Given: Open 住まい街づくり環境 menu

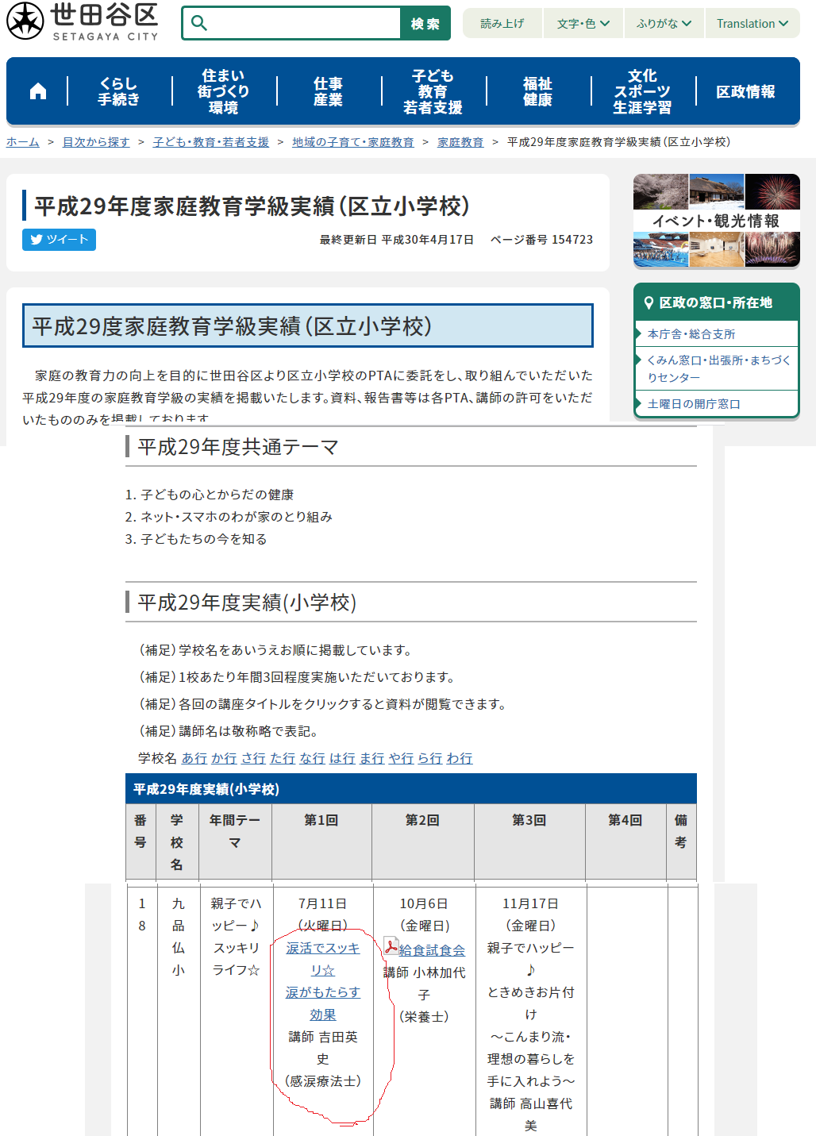Looking at the screenshot, I should click(224, 91).
